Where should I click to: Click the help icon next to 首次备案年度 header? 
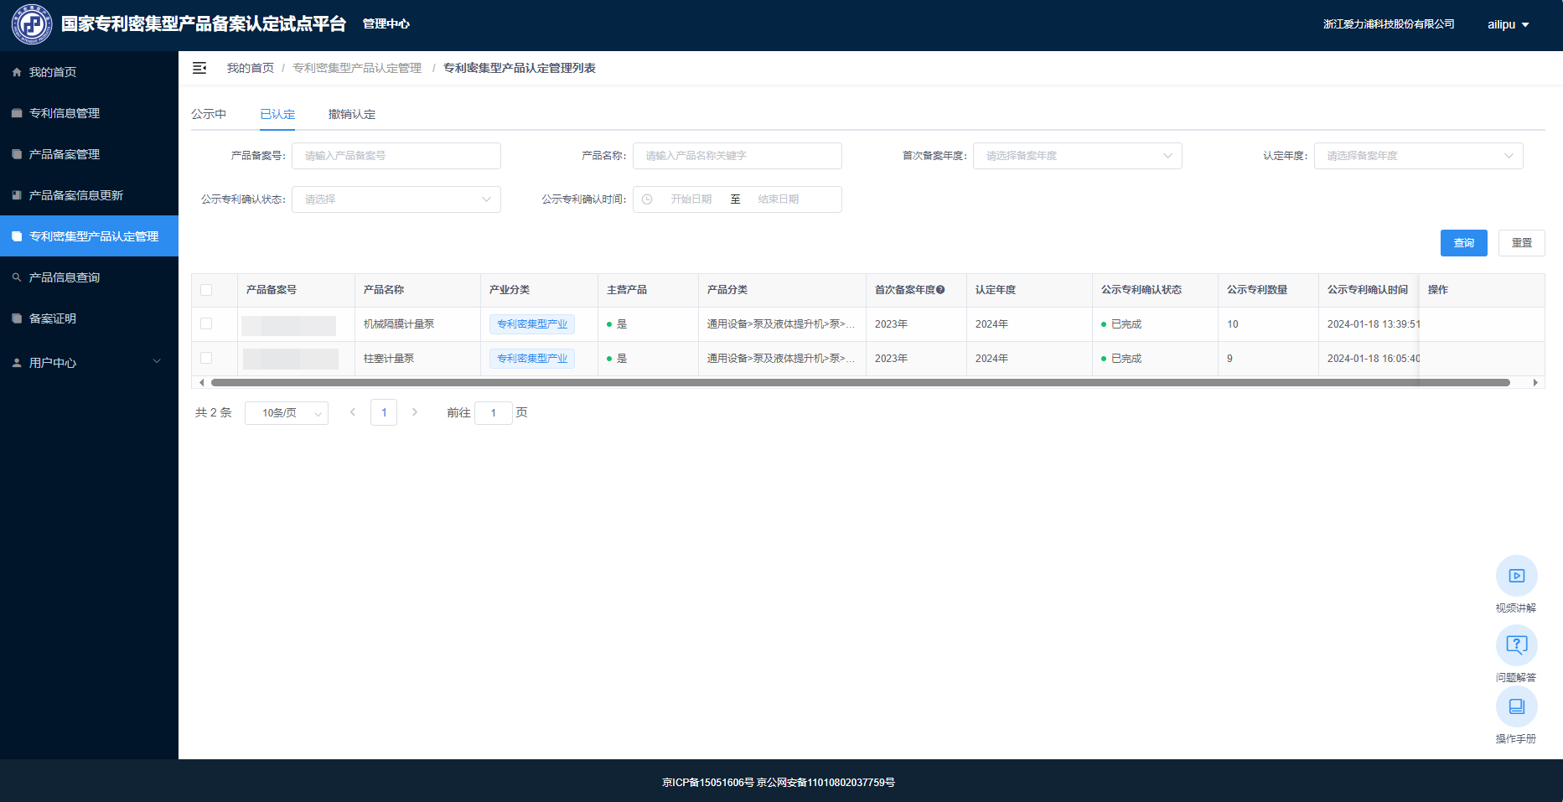click(940, 290)
